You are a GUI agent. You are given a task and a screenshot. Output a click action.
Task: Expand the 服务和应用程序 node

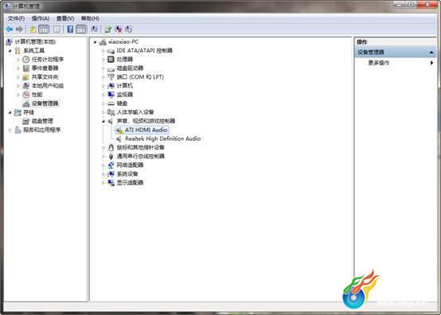coord(10,130)
